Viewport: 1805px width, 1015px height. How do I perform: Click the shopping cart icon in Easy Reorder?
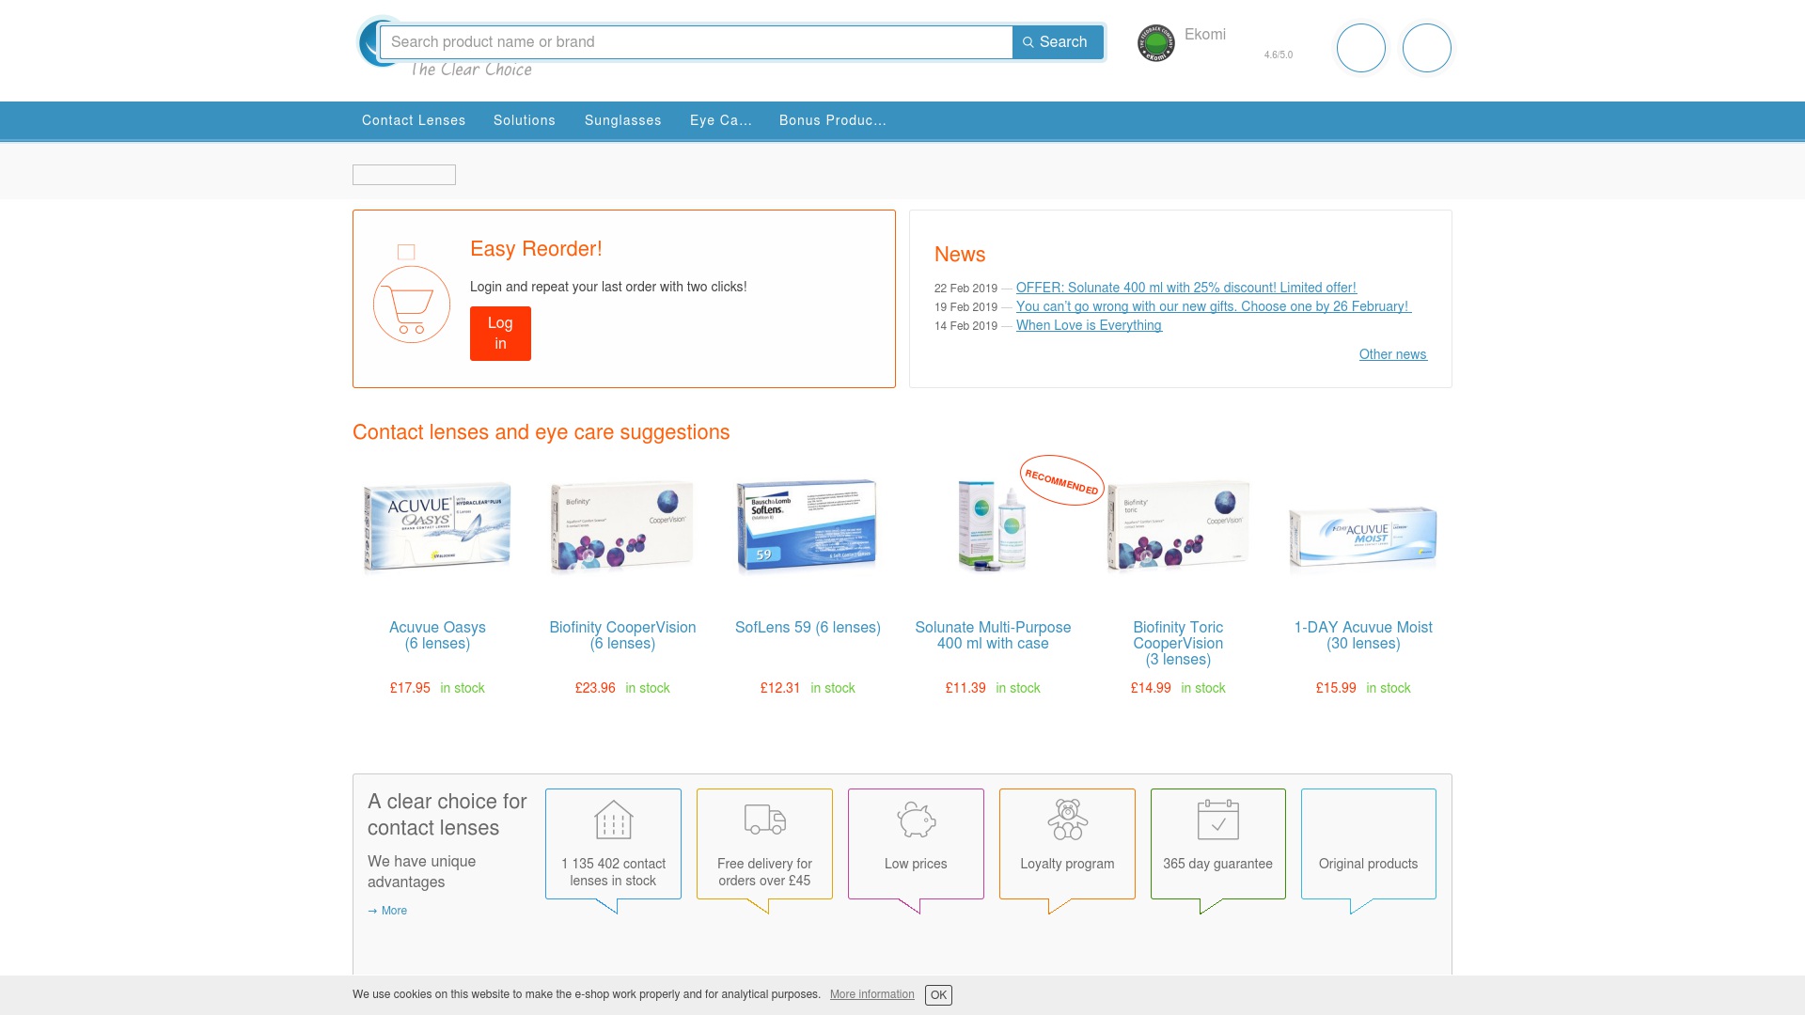pyautogui.click(x=412, y=304)
